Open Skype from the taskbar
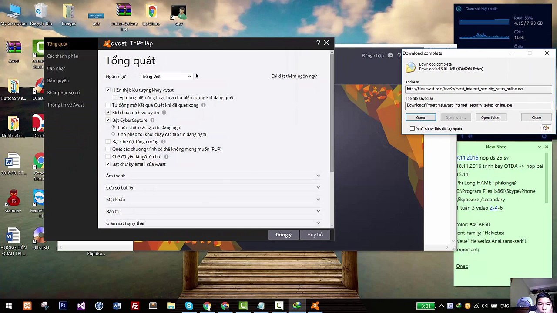 pyautogui.click(x=189, y=306)
